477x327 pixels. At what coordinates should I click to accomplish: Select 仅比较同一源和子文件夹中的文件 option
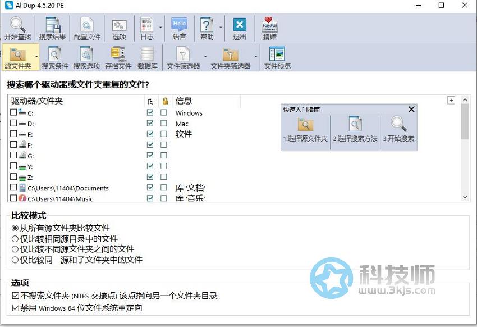coord(15,260)
